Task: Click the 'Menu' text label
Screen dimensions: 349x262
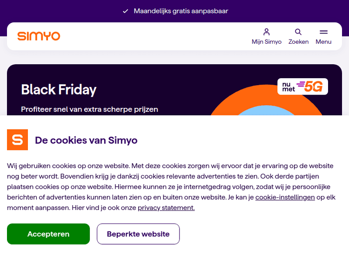Action: (x=323, y=42)
